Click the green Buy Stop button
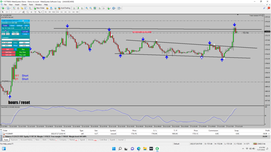The width and height of the screenshot is (271, 152). 22,52
